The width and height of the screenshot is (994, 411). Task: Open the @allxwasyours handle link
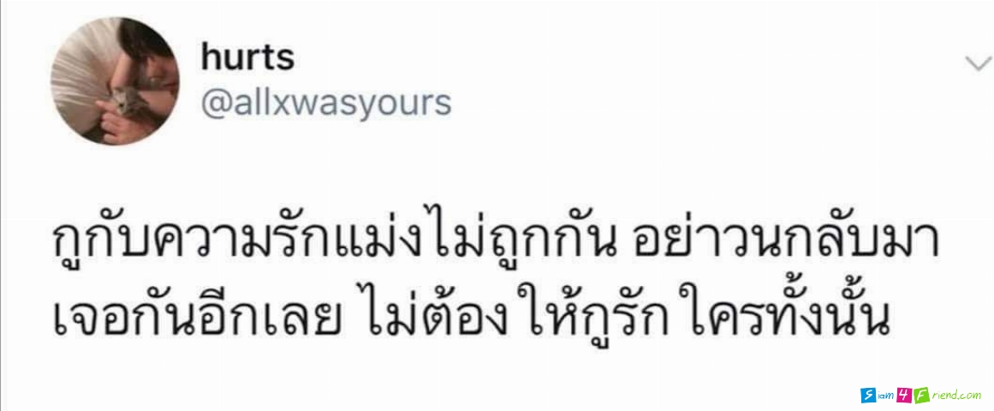326,103
